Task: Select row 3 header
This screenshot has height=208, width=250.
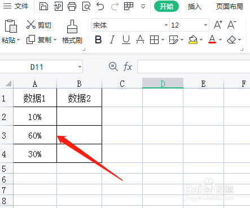Action: [6, 135]
